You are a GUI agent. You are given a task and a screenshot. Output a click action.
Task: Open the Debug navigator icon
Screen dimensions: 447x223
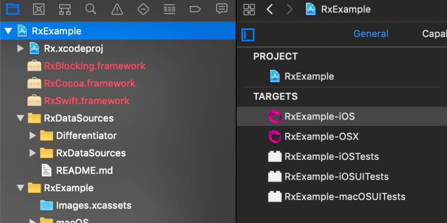click(x=169, y=9)
